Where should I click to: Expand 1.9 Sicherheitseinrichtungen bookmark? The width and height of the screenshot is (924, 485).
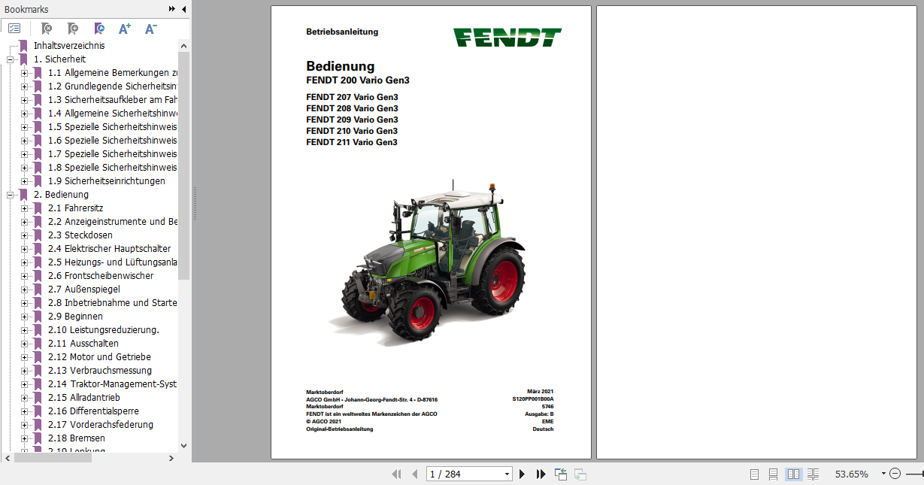coord(25,181)
